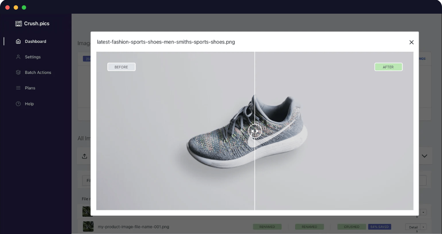Open Dashboard from the sidebar
The image size is (442, 234).
35,41
